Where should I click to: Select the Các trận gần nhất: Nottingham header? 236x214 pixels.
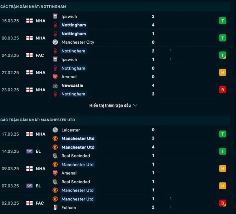33,6
